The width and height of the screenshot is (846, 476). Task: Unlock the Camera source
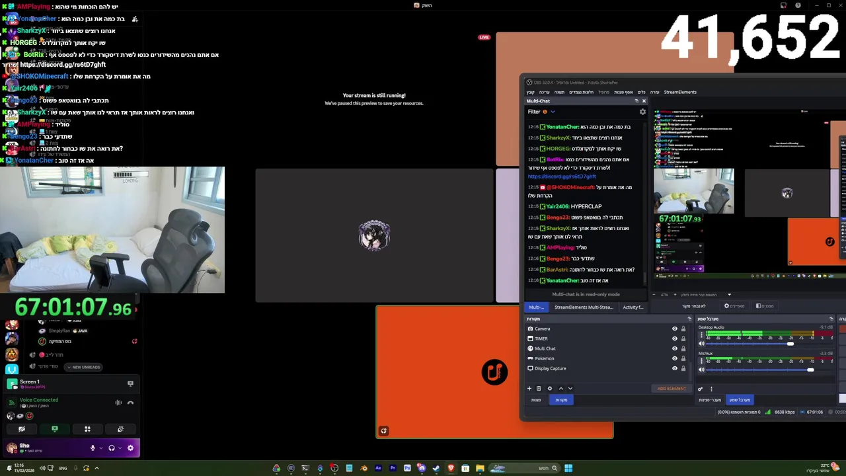683,329
